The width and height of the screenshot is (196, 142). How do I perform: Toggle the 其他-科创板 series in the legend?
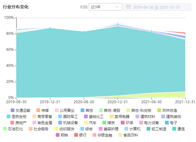pos(141,110)
